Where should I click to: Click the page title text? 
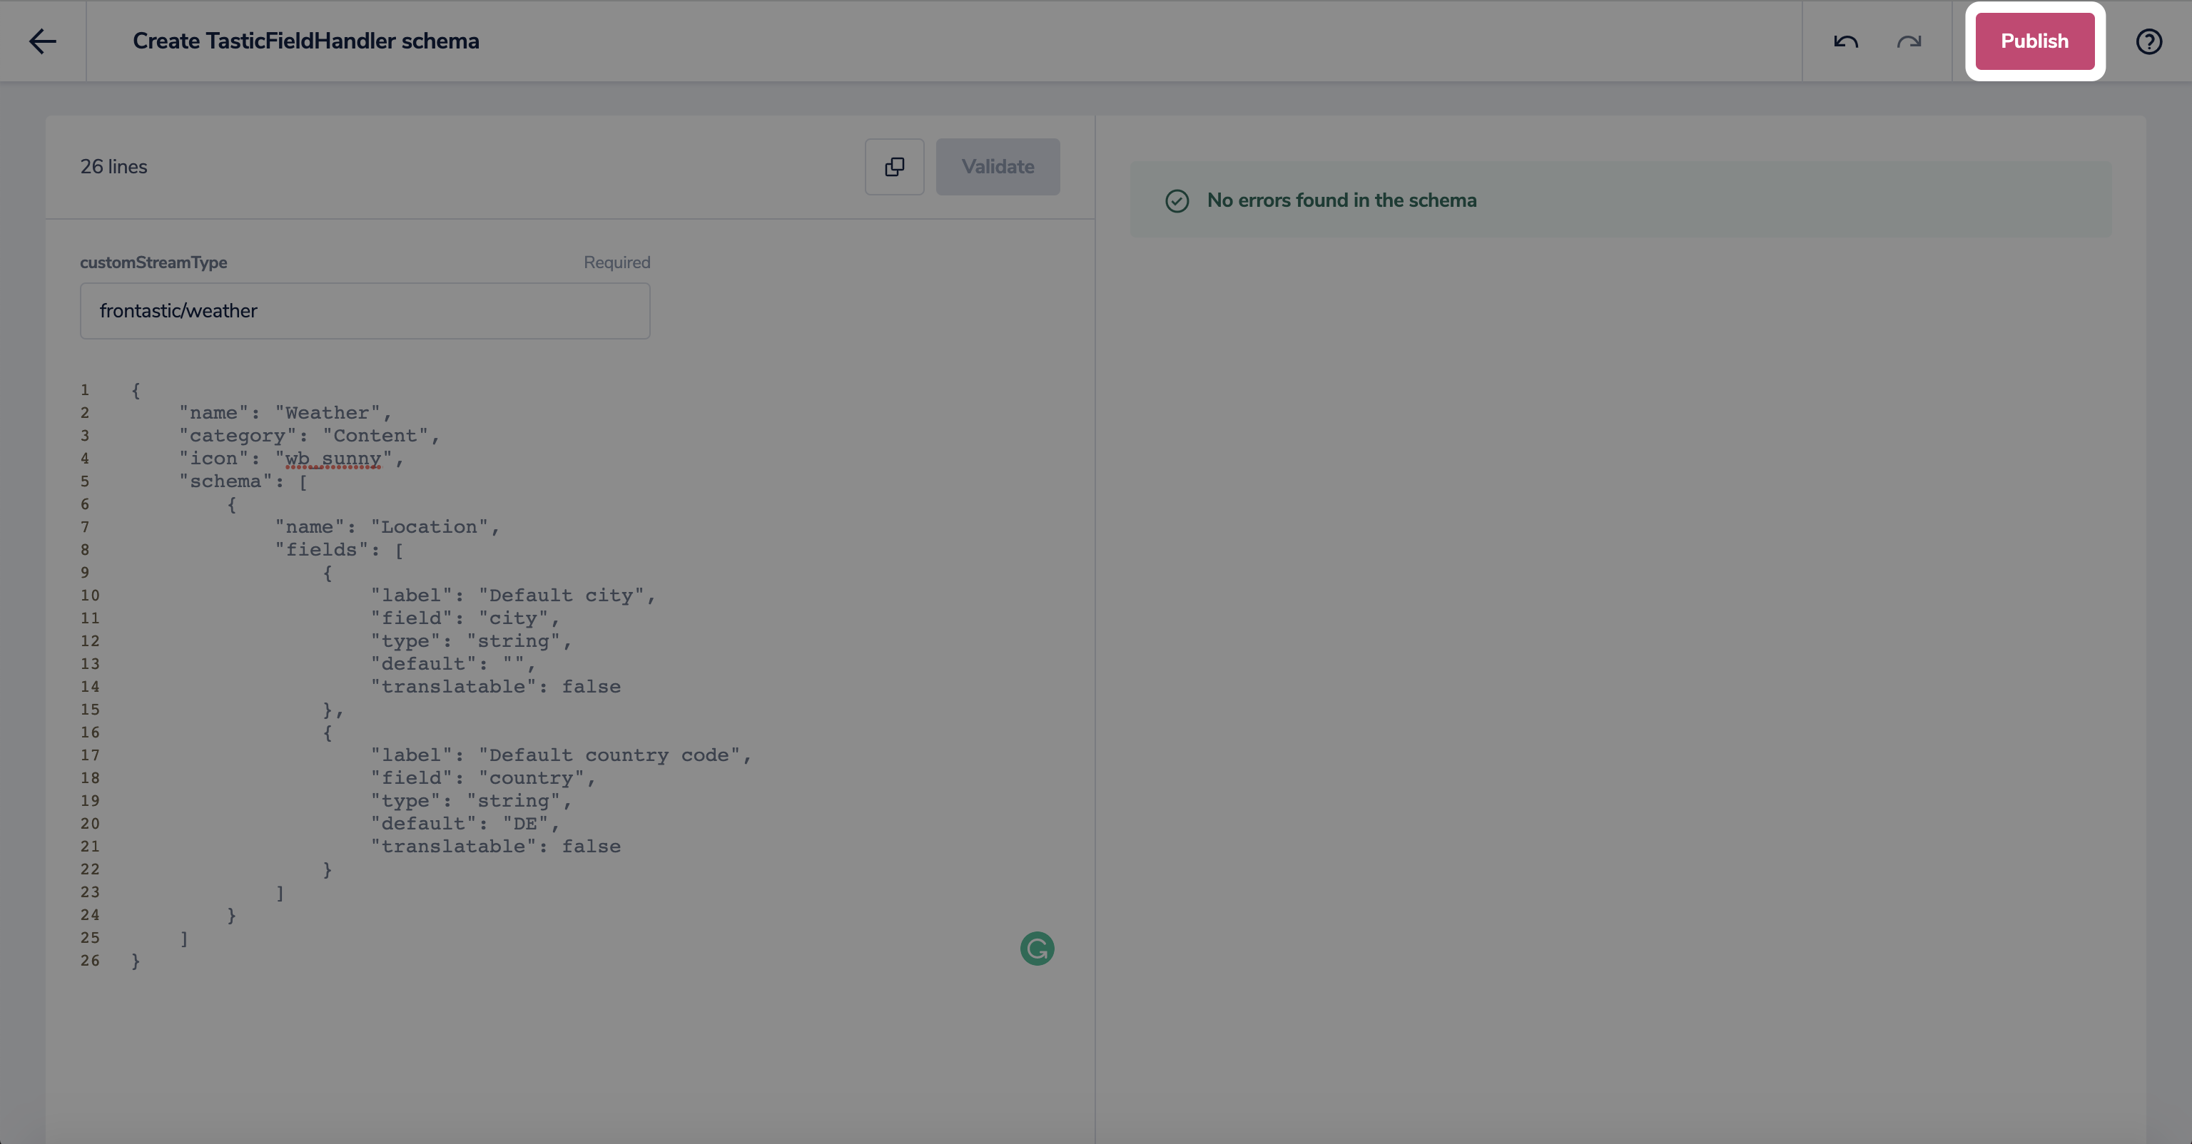(305, 41)
